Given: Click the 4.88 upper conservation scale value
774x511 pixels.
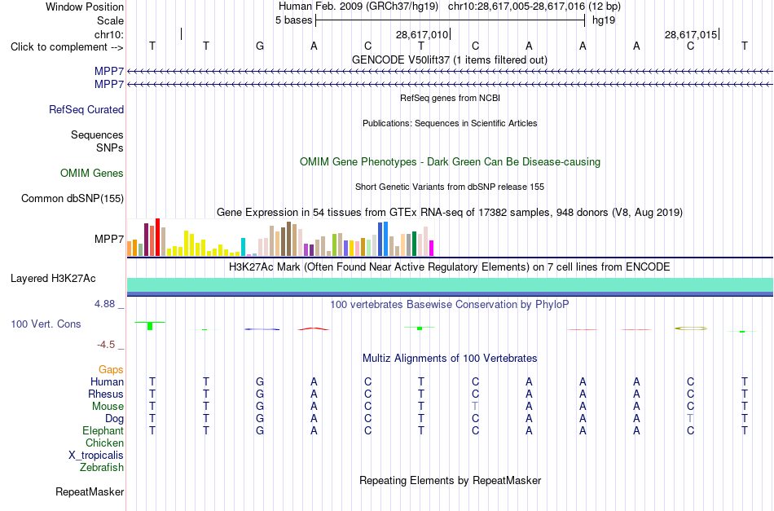Looking at the screenshot, I should tap(104, 304).
